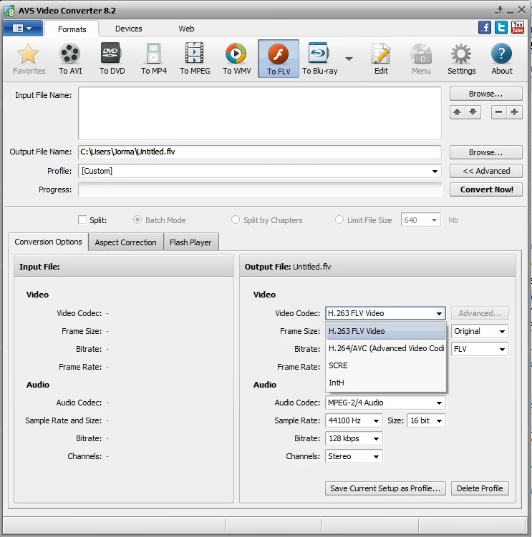Open the FLV dropdown
This screenshot has height=537, width=532.
[x=480, y=350]
